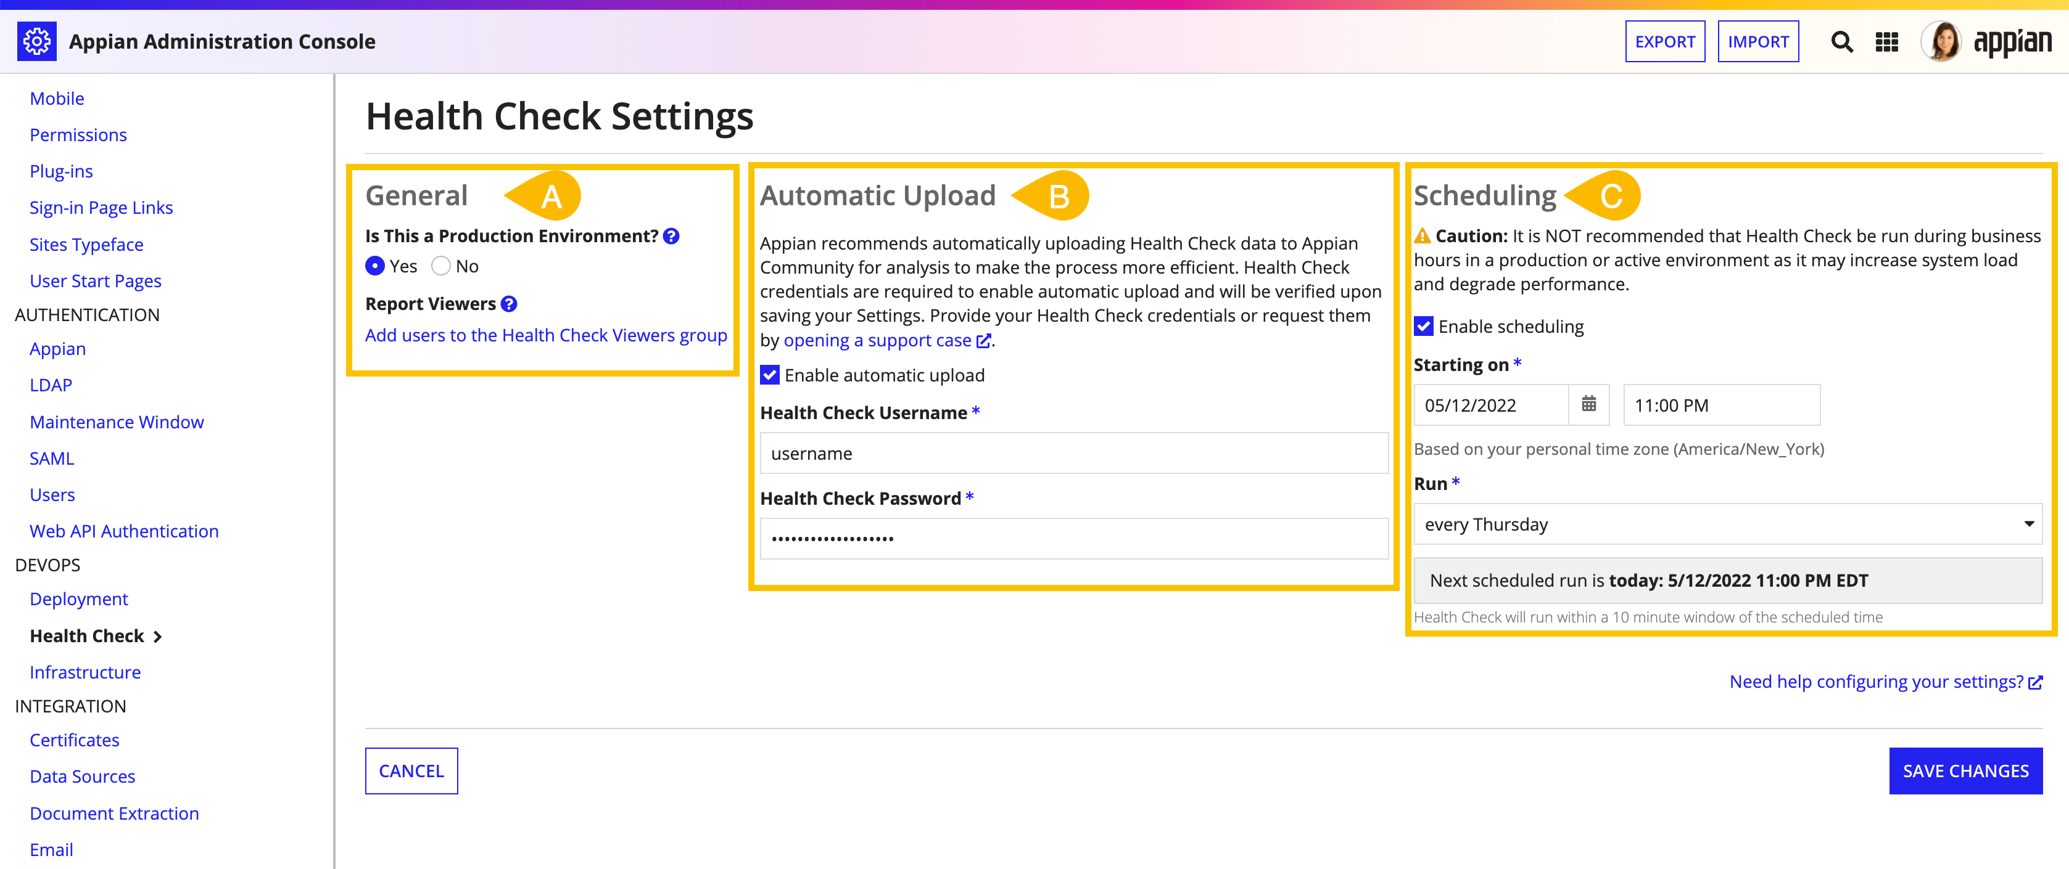Focus the Health Check Username field
The width and height of the screenshot is (2069, 869).
coord(1073,454)
